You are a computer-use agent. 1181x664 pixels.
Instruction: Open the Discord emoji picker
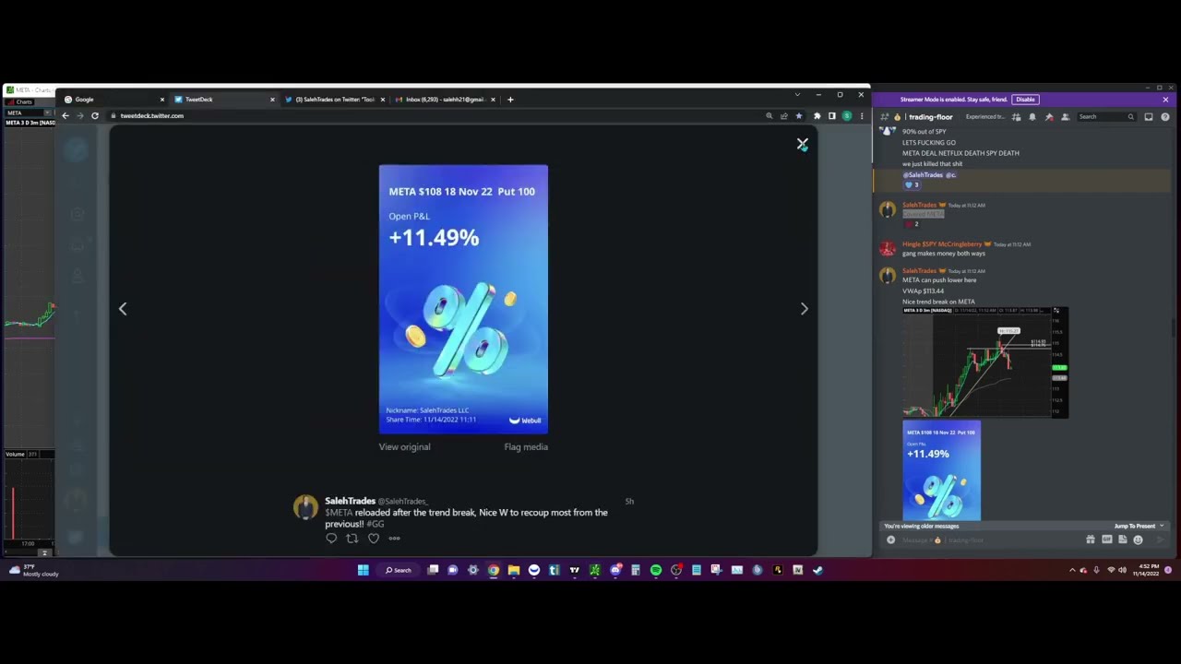click(1138, 540)
